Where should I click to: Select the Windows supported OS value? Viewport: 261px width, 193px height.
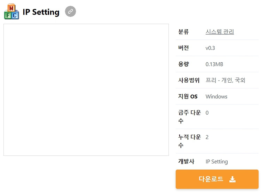click(216, 96)
